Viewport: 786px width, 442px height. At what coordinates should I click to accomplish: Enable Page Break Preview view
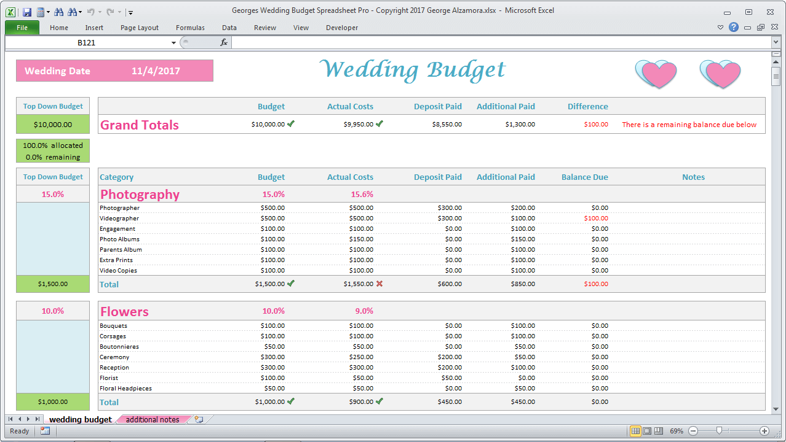659,431
